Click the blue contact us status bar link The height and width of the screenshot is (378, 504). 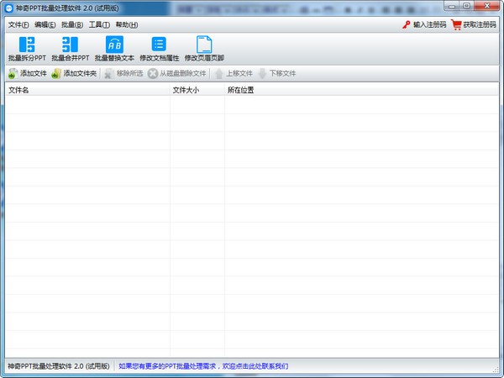[202, 366]
